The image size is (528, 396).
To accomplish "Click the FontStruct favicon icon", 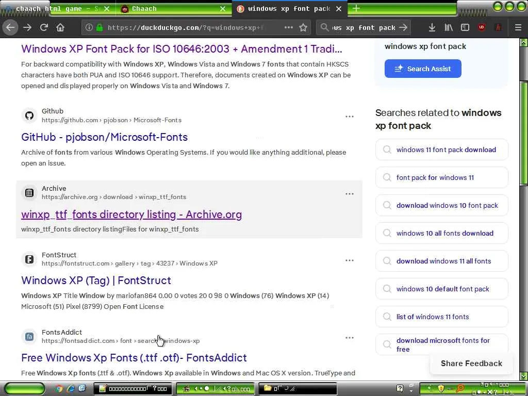I will [x=29, y=259].
